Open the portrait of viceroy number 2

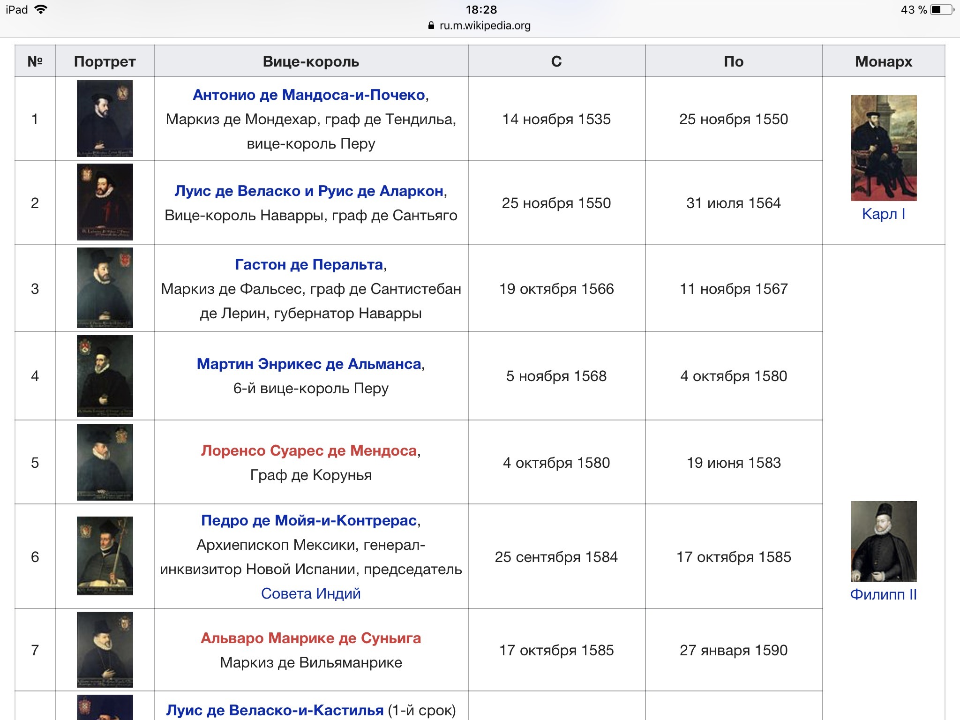105,202
